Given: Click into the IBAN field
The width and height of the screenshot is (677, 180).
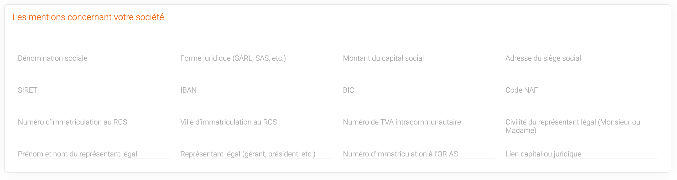Looking at the screenshot, I should [256, 90].
